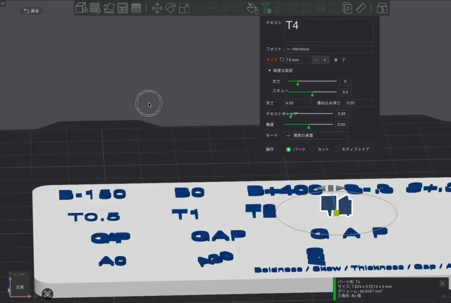Select the B0 text object on plate
451x303 pixels.
(189, 193)
